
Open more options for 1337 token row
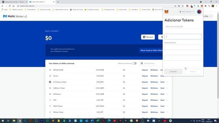pyautogui.click(x=167, y=100)
